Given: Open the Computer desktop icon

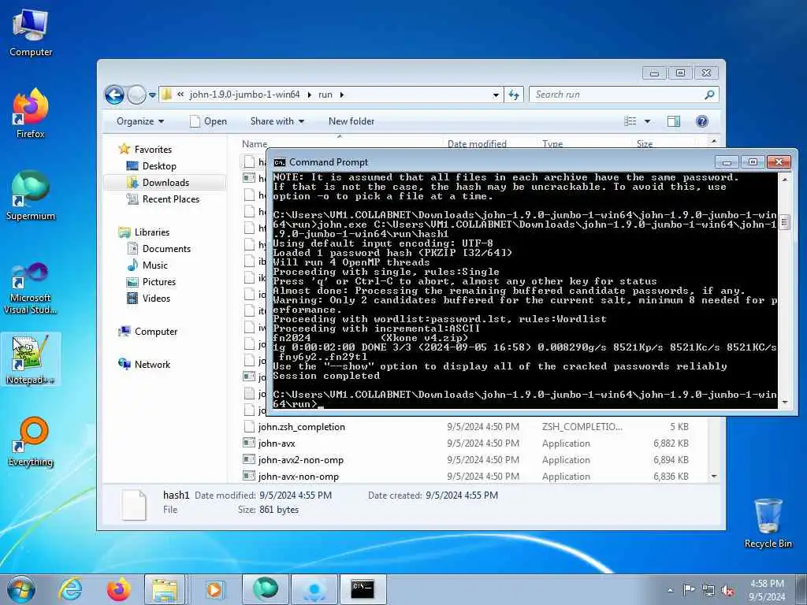Looking at the screenshot, I should (31, 33).
